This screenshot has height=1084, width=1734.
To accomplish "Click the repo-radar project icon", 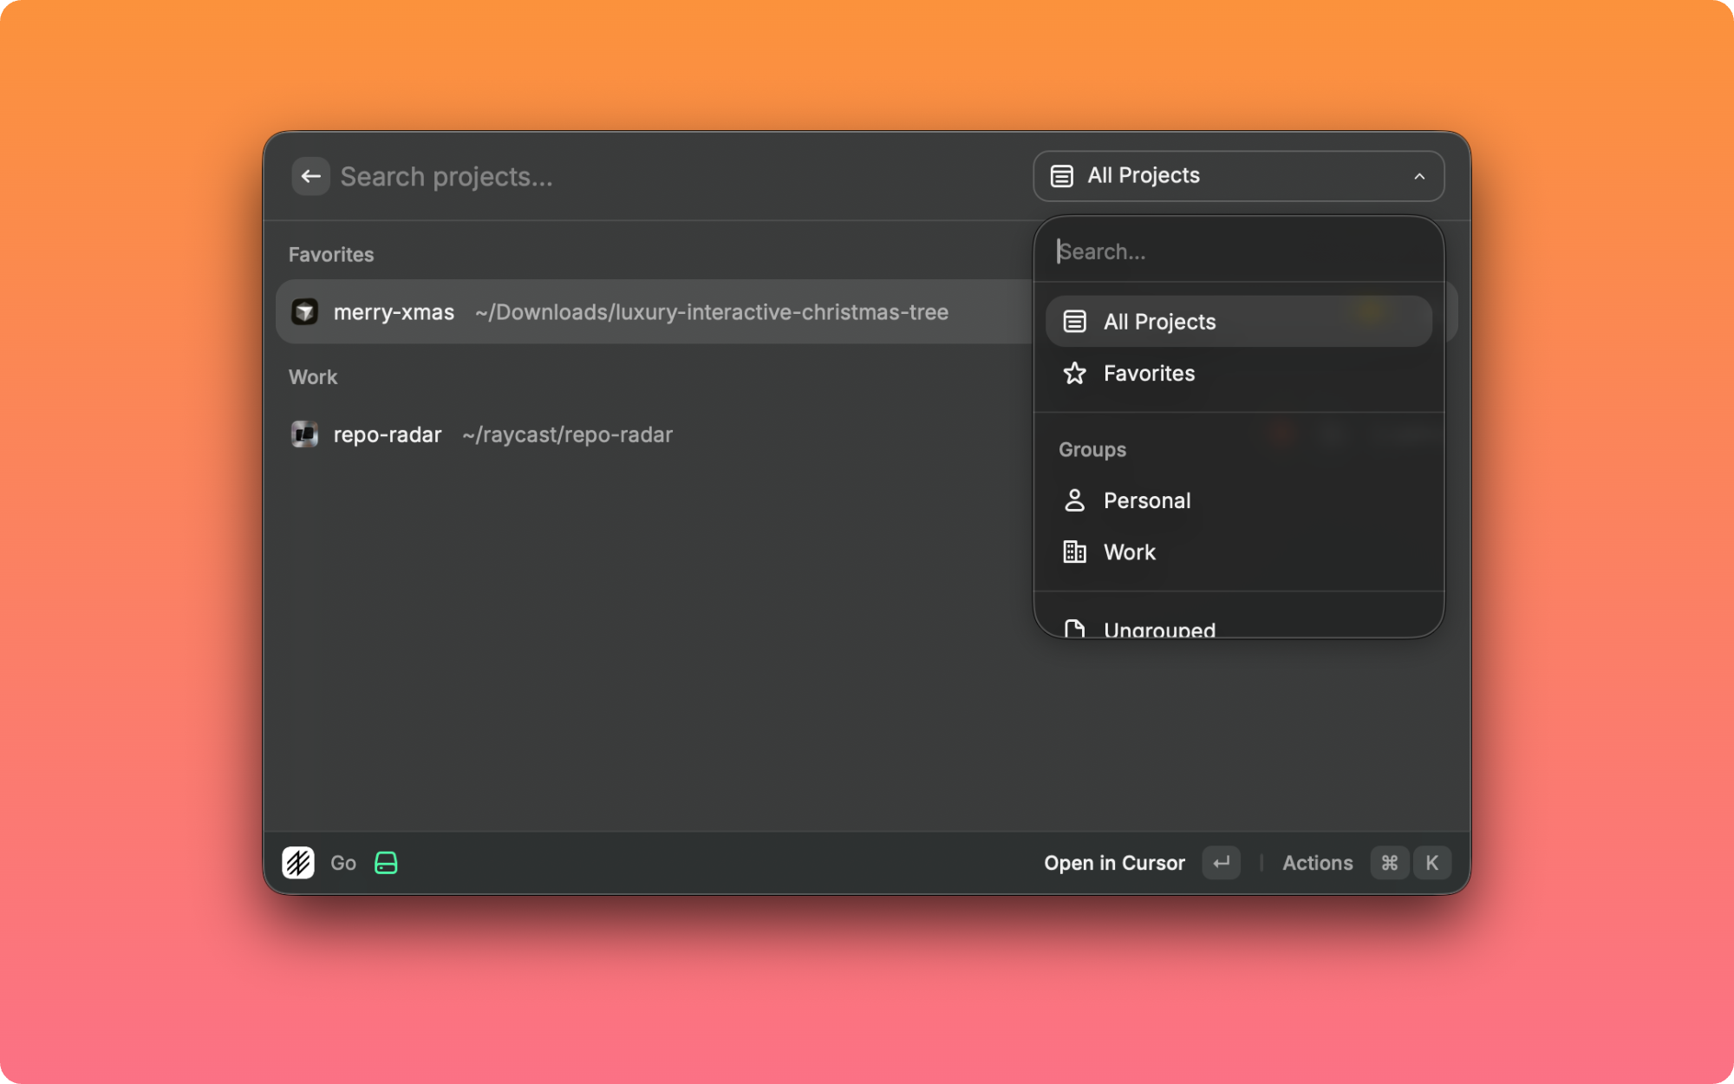I will tap(306, 434).
